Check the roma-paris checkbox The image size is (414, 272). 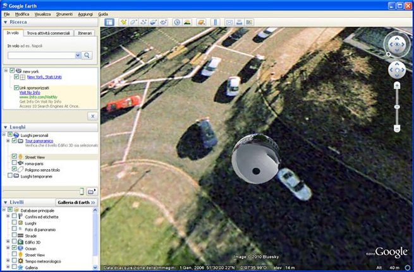click(15, 163)
